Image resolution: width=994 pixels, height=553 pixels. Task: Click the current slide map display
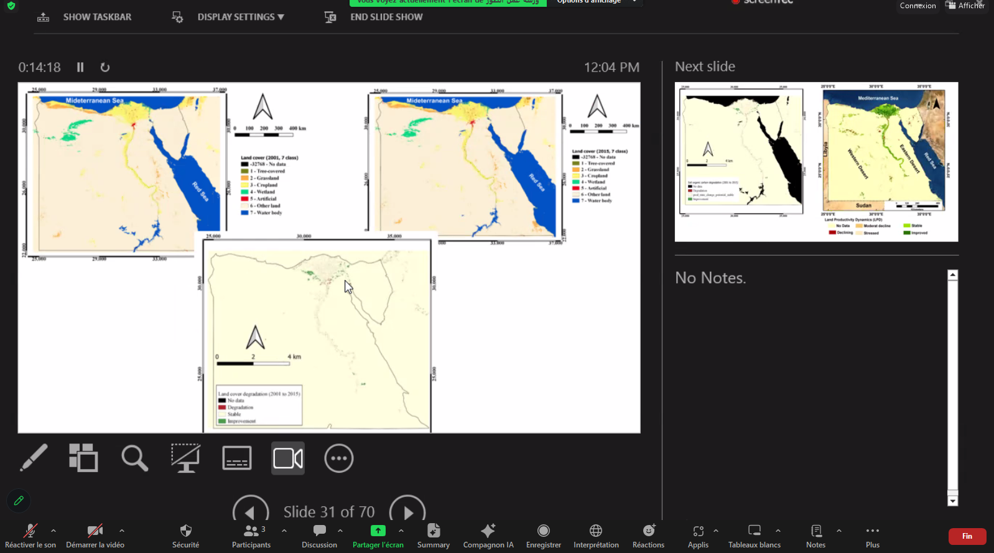point(329,258)
